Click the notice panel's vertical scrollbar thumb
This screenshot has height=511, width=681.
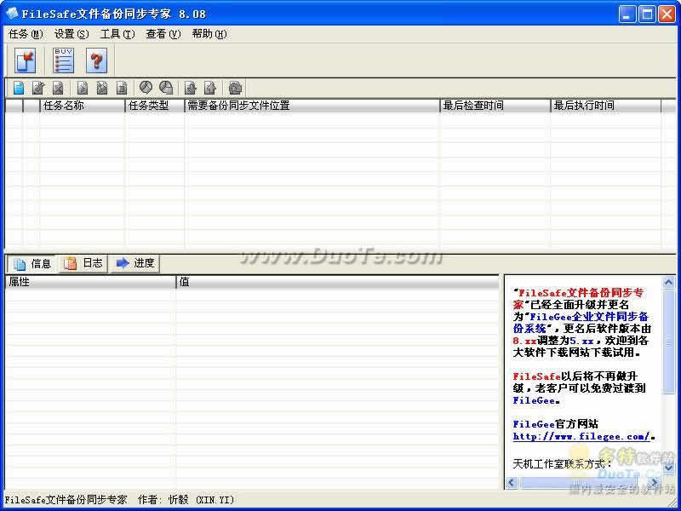[x=668, y=342]
